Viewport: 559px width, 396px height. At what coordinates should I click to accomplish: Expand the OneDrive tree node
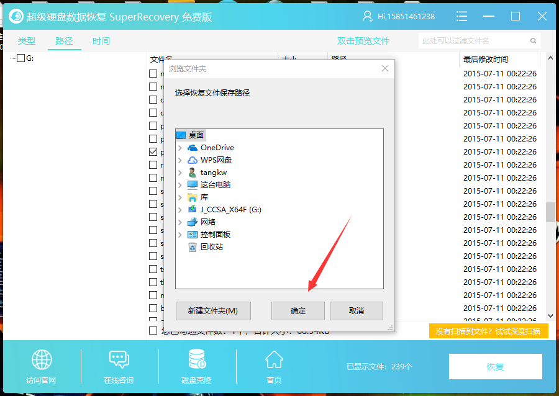(x=180, y=148)
